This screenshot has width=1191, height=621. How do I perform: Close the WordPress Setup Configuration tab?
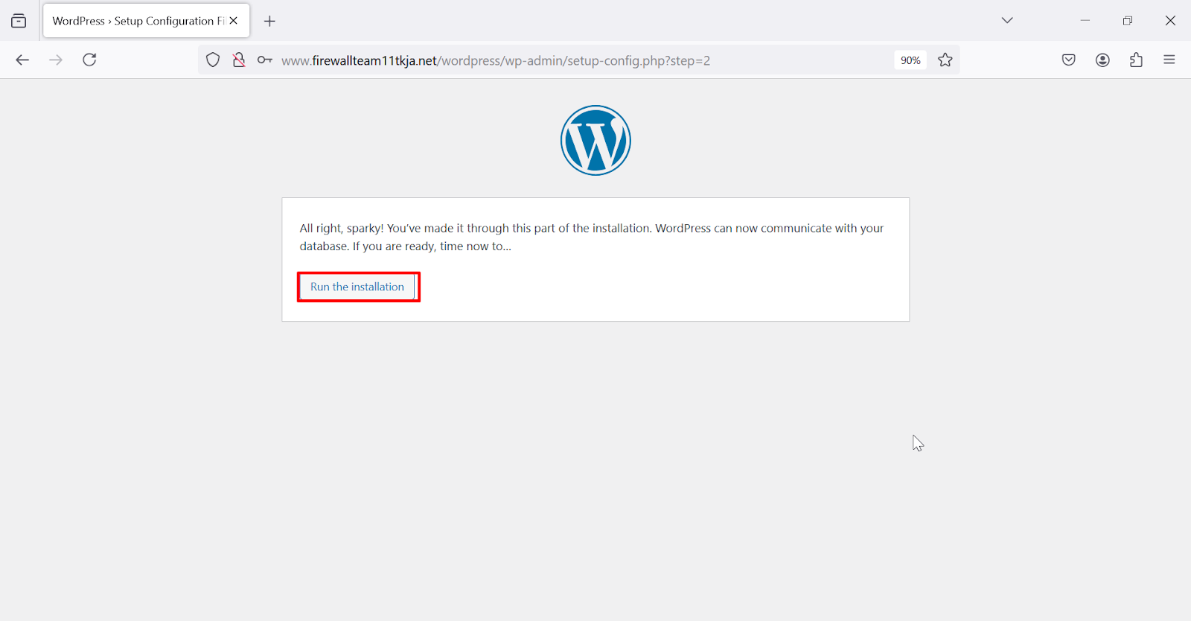coord(234,21)
